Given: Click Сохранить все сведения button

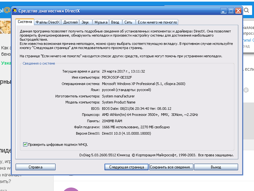Looking at the screenshot, I should (171, 167).
